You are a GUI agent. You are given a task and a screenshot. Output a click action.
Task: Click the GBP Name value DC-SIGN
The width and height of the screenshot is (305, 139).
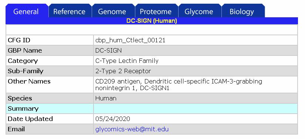(x=108, y=50)
